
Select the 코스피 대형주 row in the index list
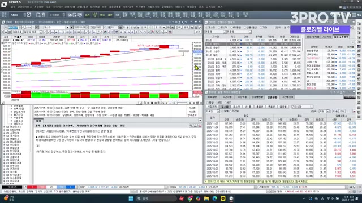(253, 44)
